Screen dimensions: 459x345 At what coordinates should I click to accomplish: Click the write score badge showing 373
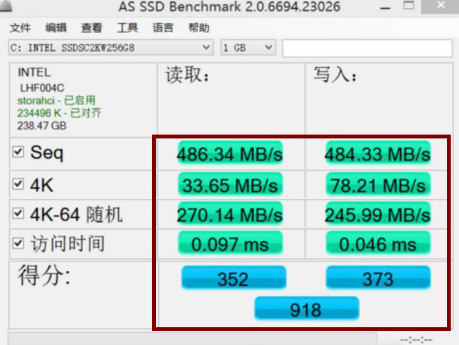[x=378, y=279]
